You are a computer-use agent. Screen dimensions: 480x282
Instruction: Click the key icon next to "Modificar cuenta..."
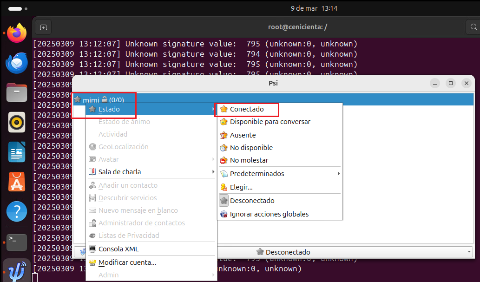click(92, 262)
